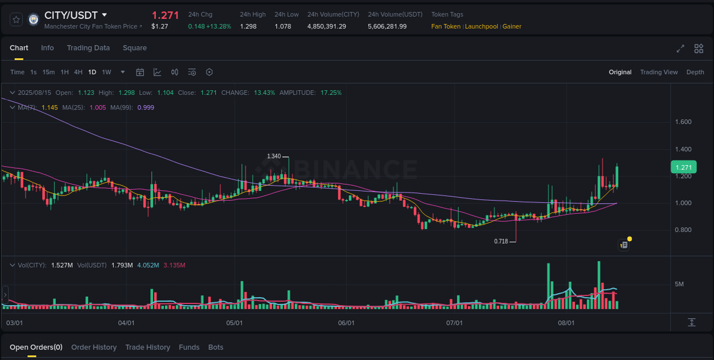Image resolution: width=714 pixels, height=360 pixels.
Task: Switch chart to Trading View mode
Action: (659, 72)
